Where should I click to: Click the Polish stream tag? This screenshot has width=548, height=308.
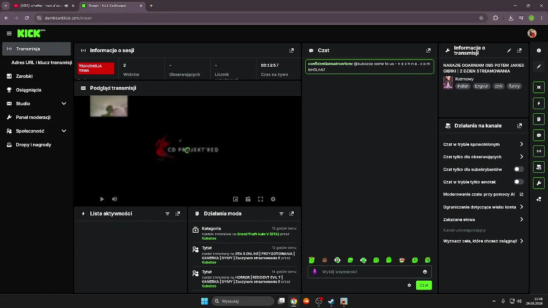463,86
